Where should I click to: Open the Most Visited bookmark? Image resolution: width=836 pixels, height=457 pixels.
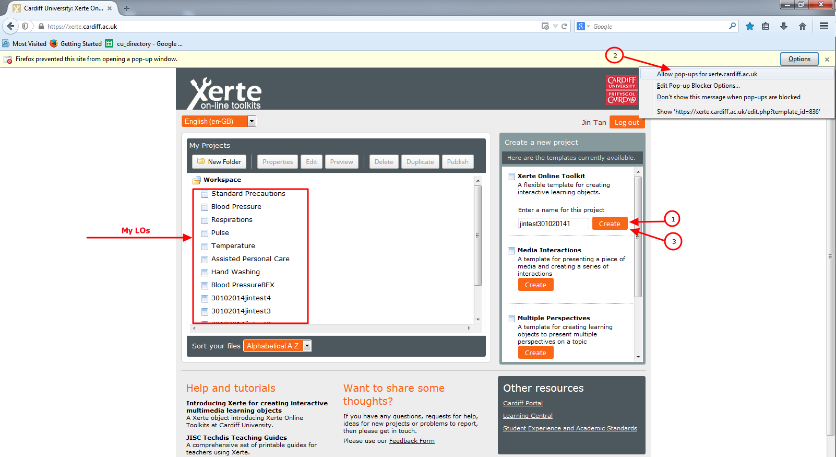(25, 44)
